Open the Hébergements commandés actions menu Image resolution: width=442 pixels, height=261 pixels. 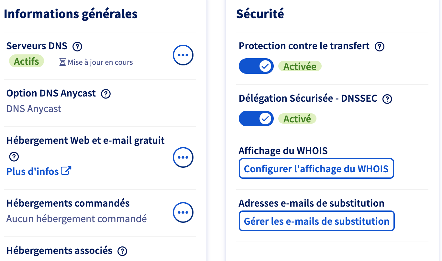[183, 212]
